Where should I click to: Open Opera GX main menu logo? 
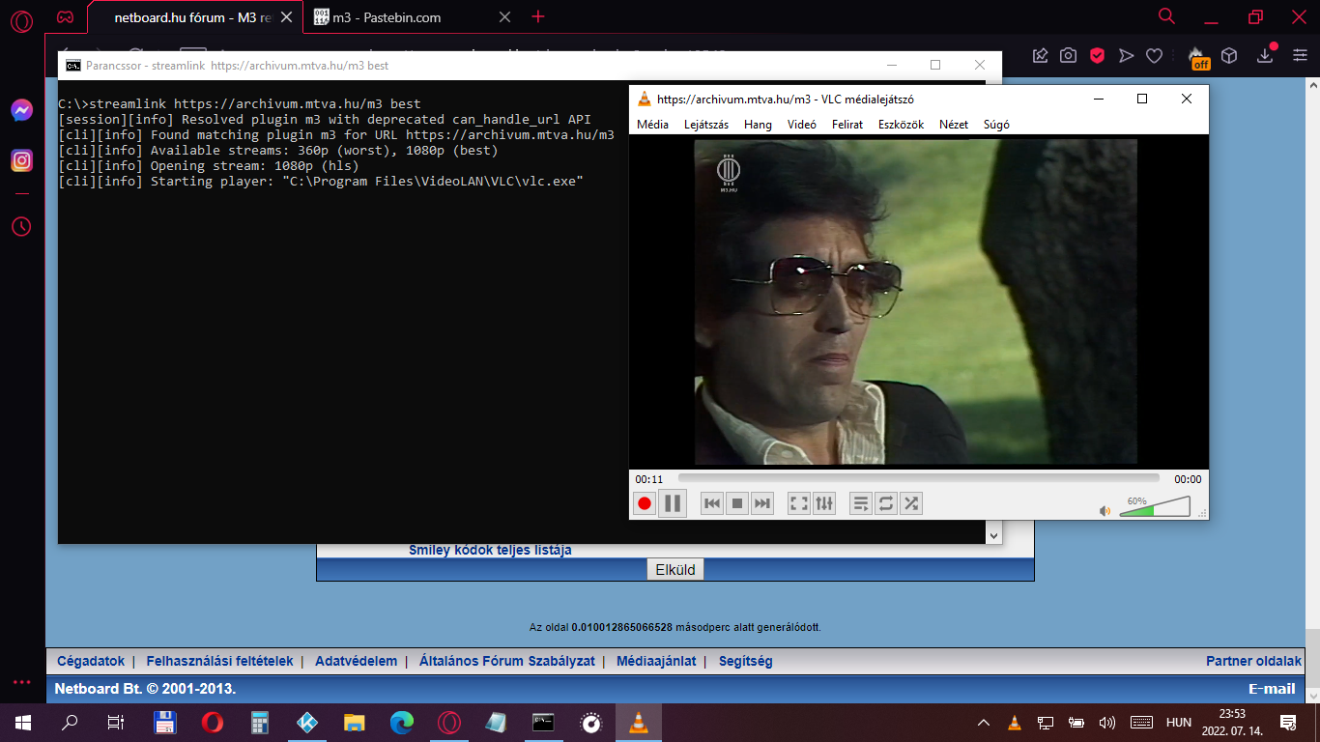21,21
